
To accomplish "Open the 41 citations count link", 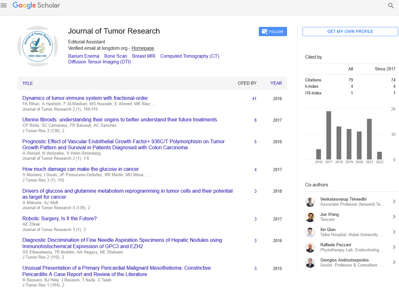I will point(254,99).
